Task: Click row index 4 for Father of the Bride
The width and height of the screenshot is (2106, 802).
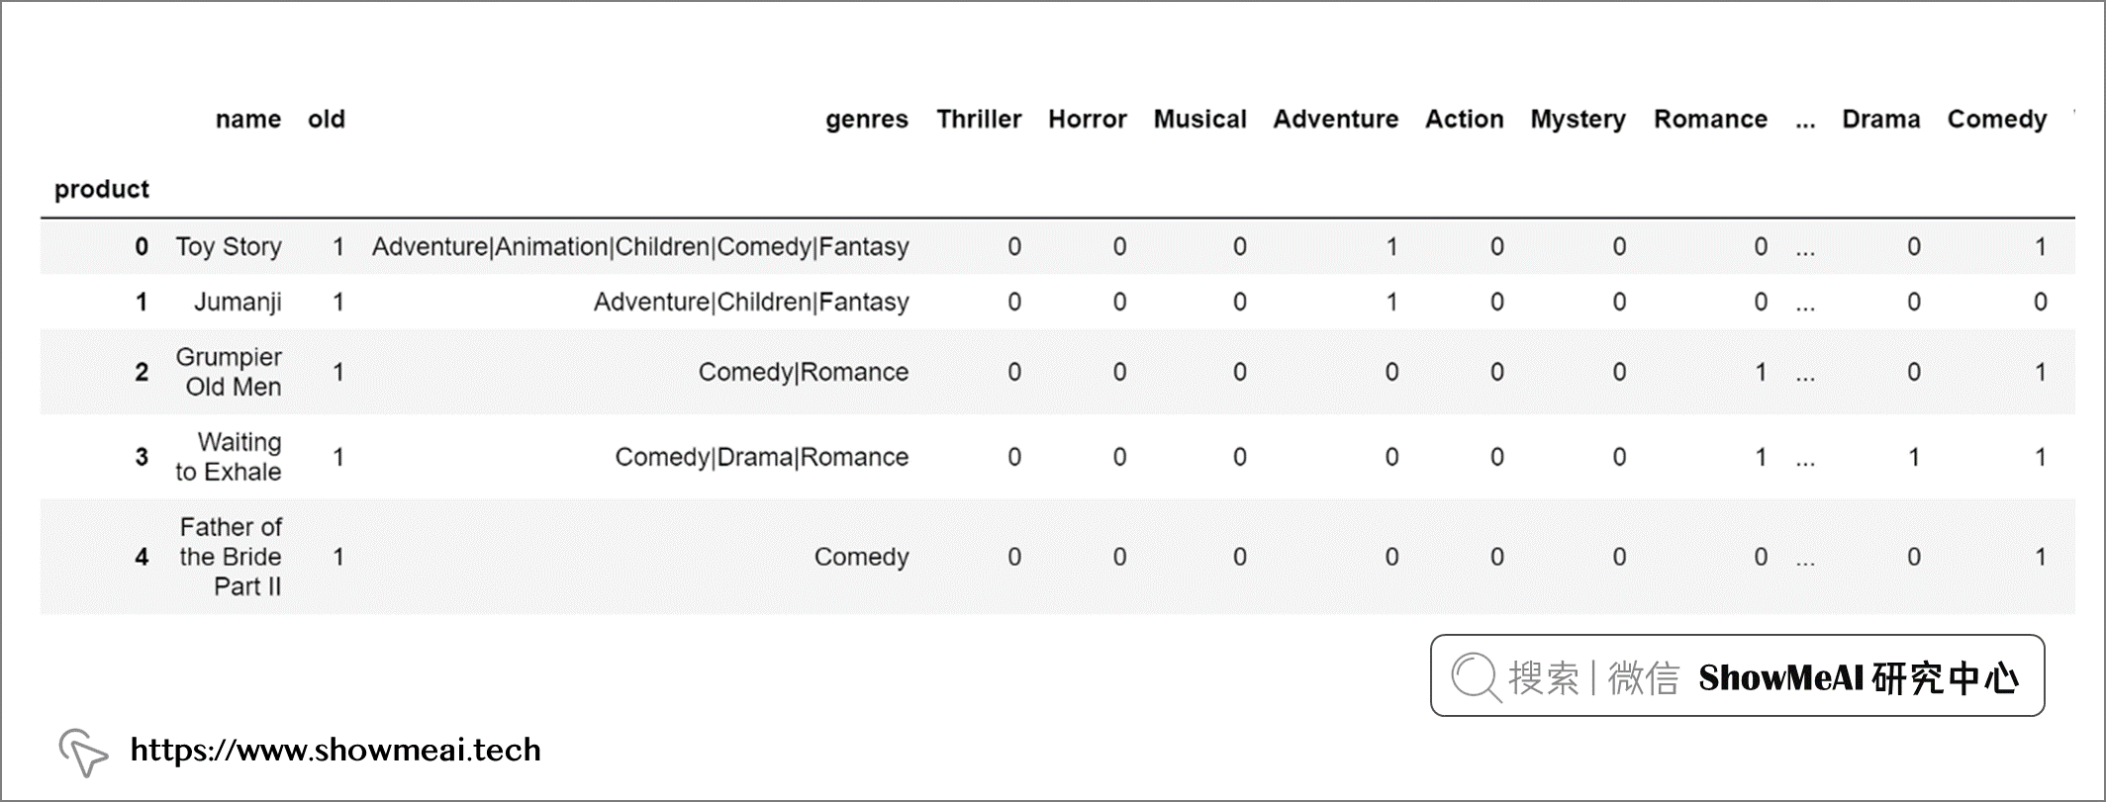Action: tap(142, 557)
